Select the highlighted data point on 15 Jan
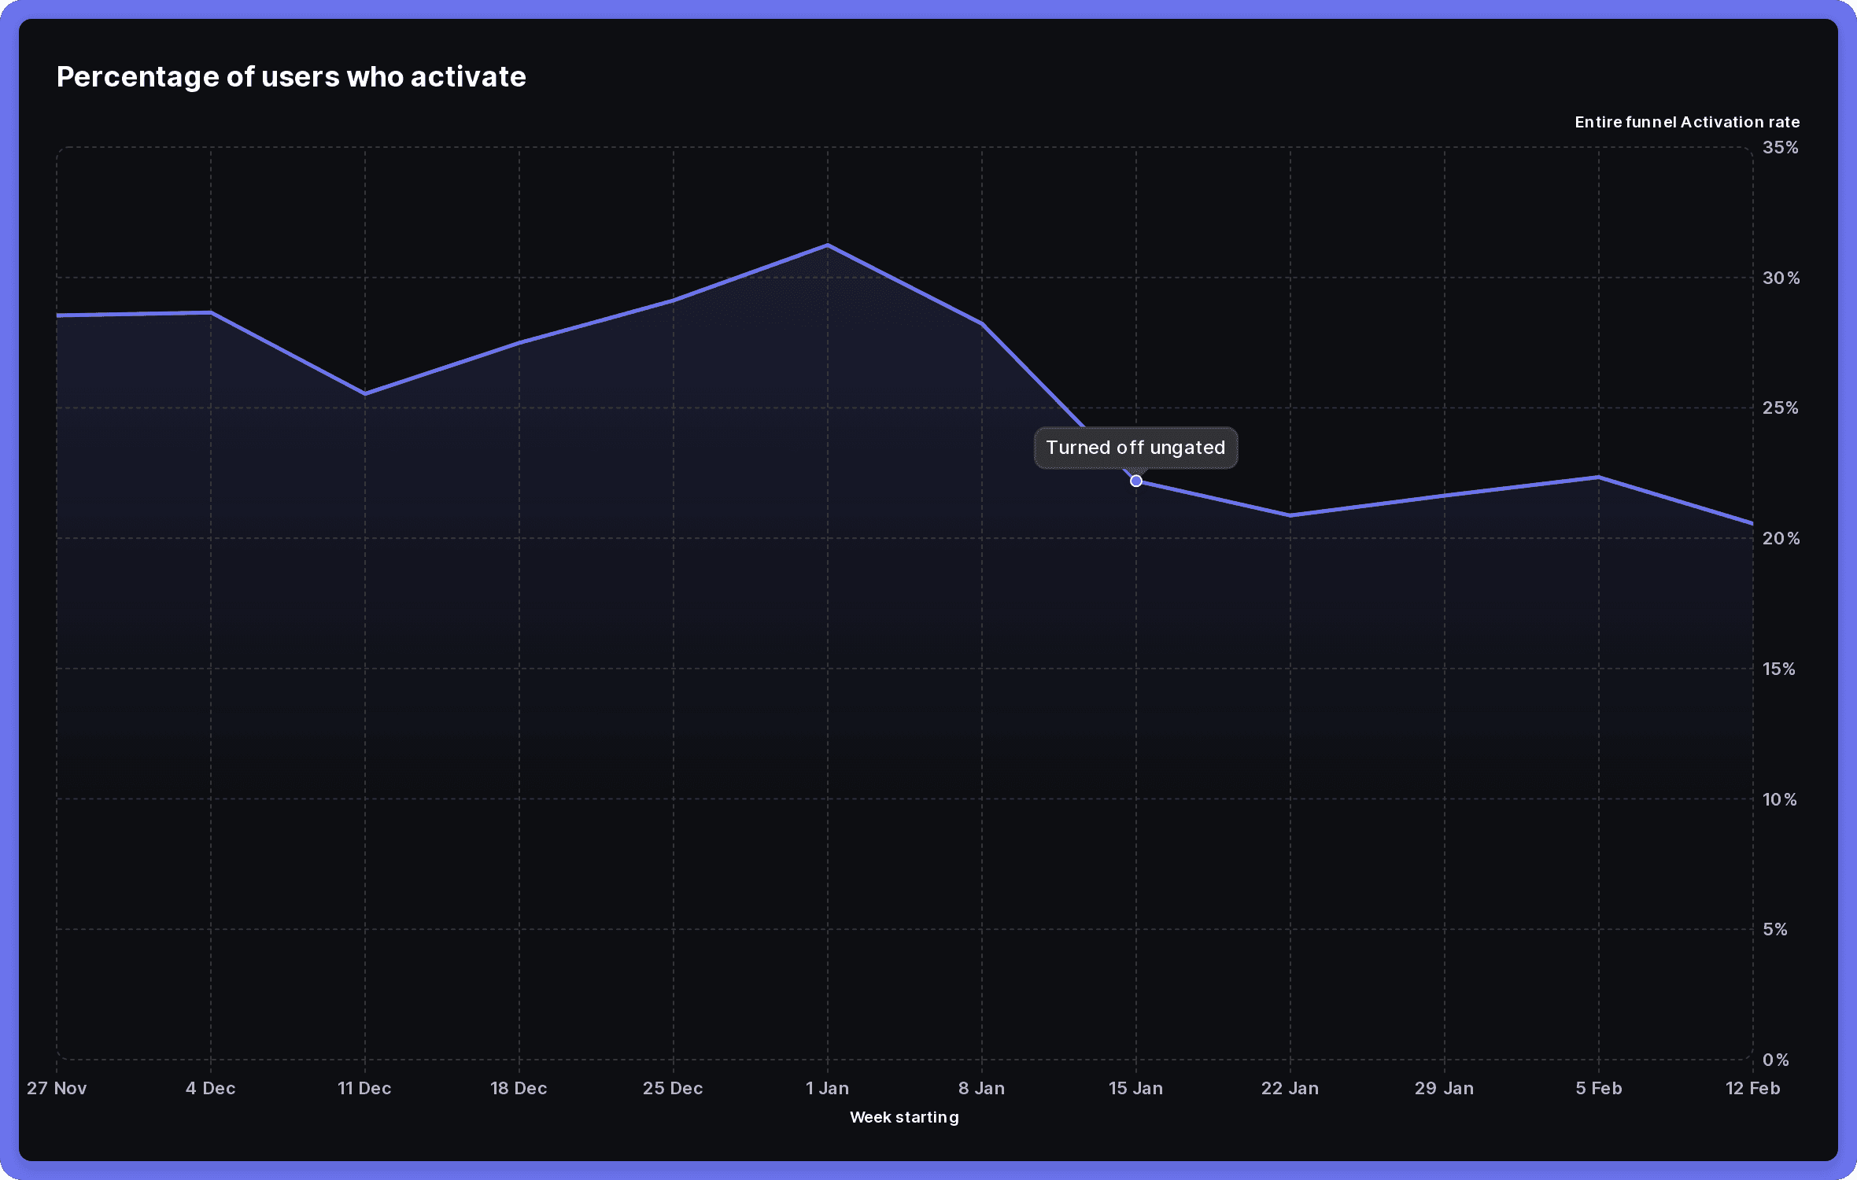The height and width of the screenshot is (1180, 1857). pyautogui.click(x=1136, y=481)
